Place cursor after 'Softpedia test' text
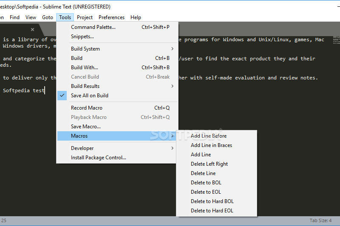Image resolution: width=340 pixels, height=226 pixels. tap(45, 90)
